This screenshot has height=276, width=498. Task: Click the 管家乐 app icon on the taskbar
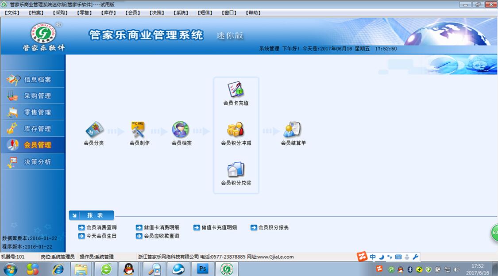227,269
